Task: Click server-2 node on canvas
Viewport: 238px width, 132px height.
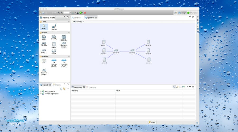Action: [x=104, y=51]
